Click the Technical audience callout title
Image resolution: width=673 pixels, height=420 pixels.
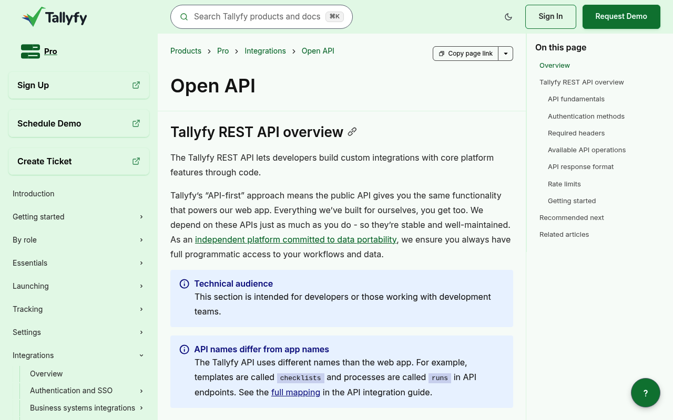[x=233, y=283]
